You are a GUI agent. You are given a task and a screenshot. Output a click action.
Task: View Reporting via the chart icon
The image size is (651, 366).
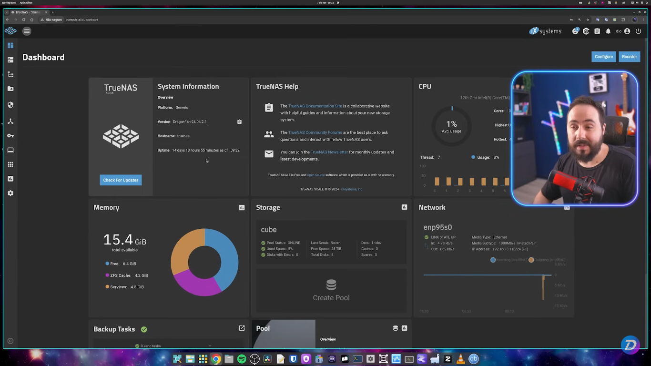tap(10, 178)
